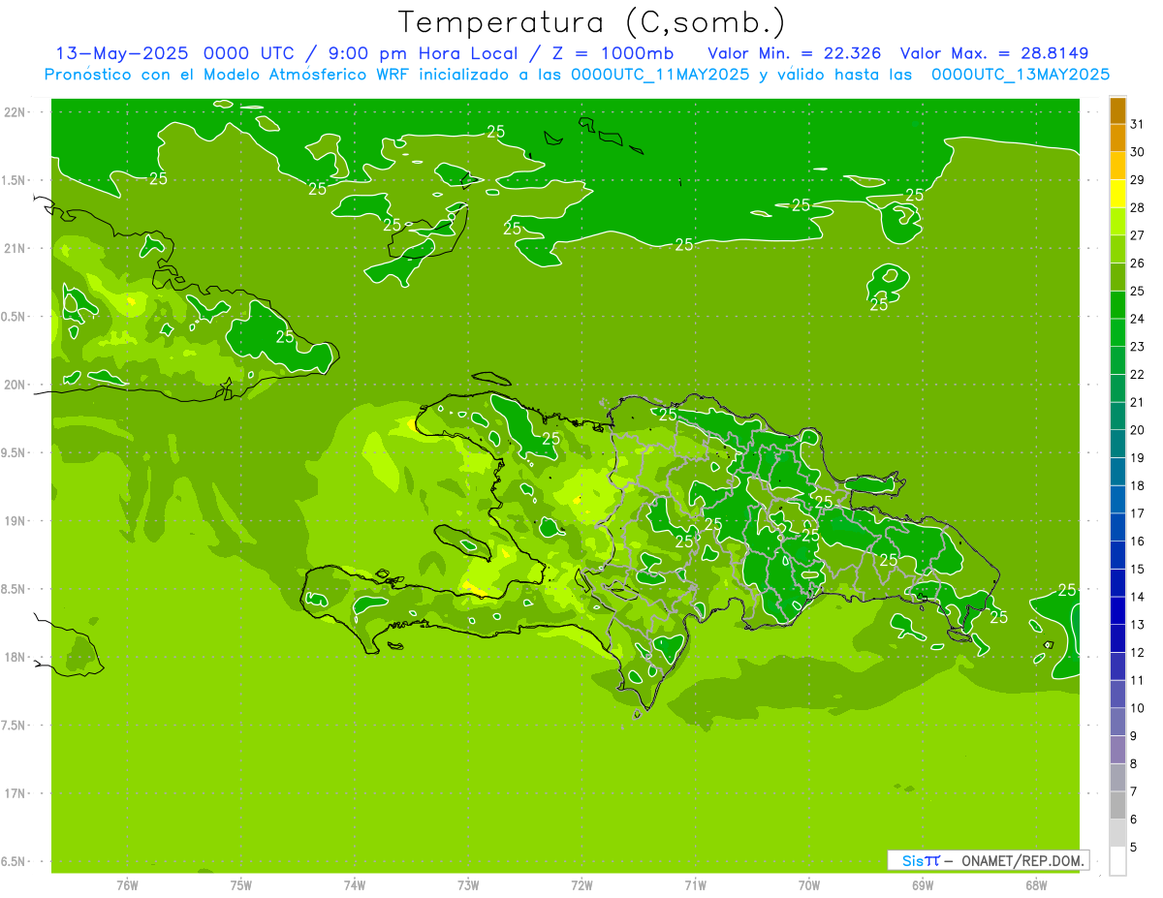
Task: Click the teal swatch between 19 and 20
Action: point(1117,444)
